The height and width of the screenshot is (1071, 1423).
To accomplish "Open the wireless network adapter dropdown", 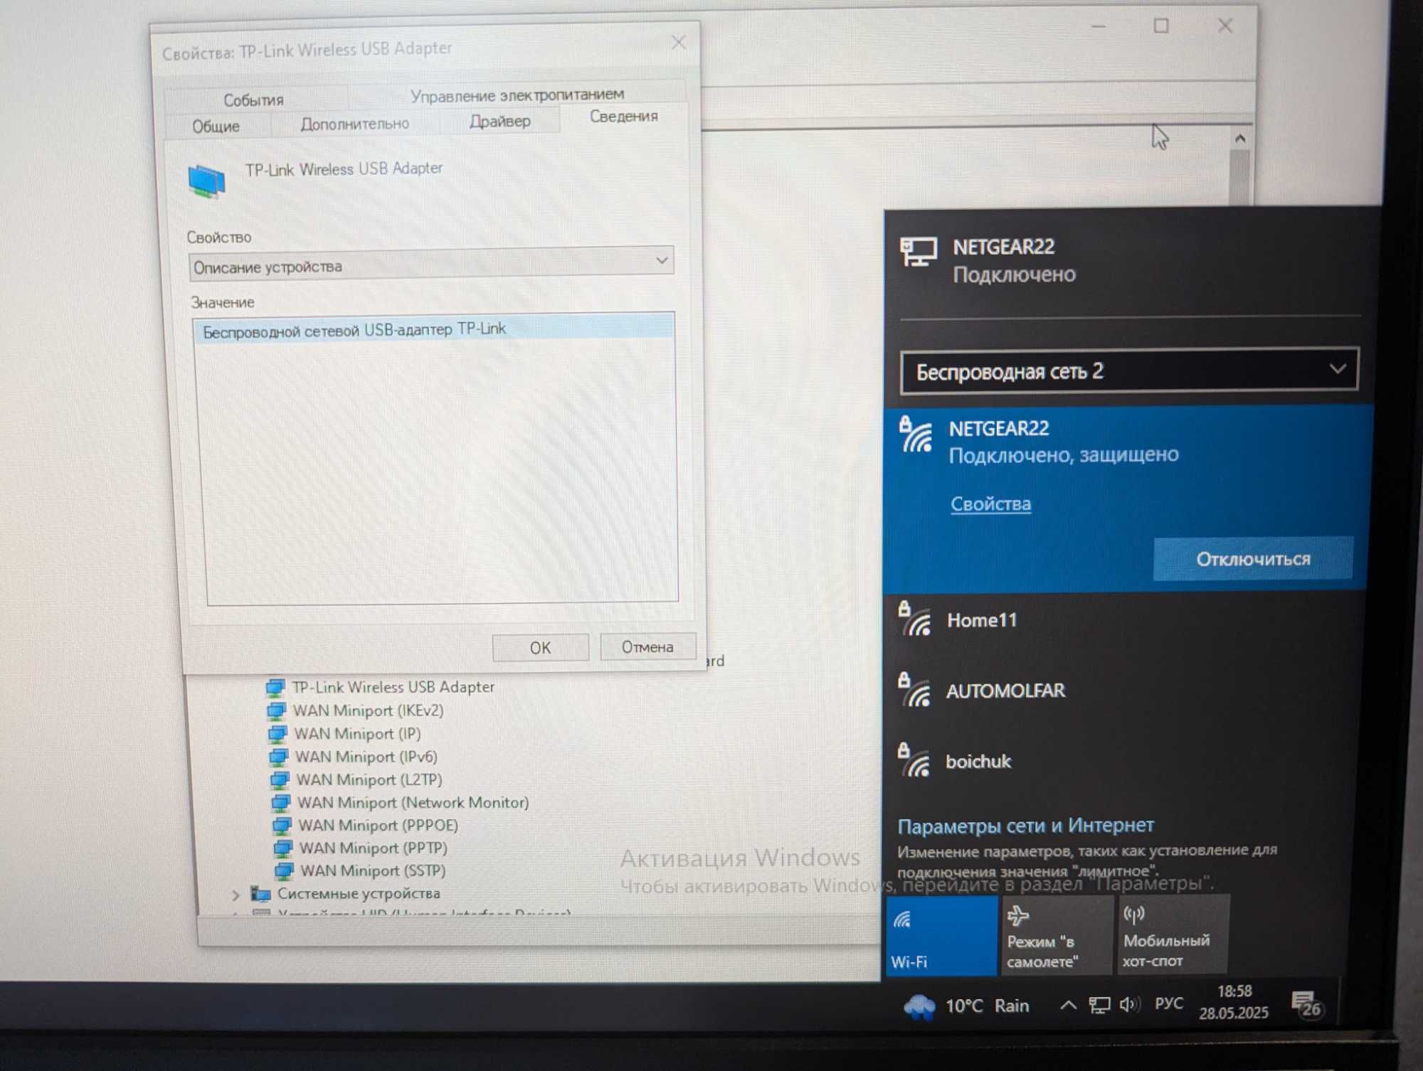I will click(1129, 371).
